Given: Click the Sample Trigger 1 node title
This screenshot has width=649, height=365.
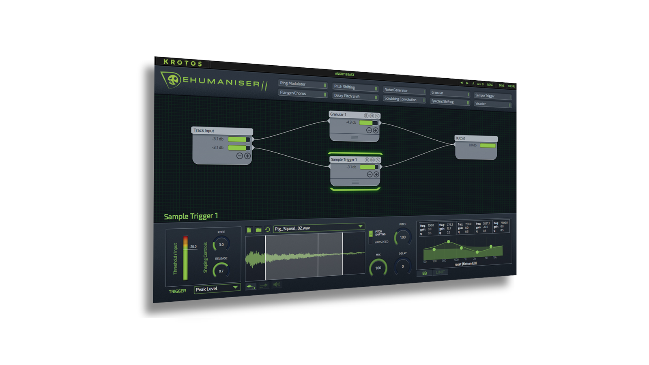Looking at the screenshot, I should pyautogui.click(x=344, y=159).
